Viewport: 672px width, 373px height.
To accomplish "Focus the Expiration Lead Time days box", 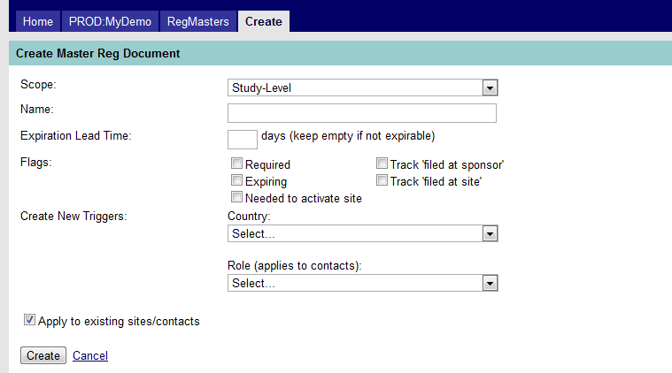I will point(242,139).
